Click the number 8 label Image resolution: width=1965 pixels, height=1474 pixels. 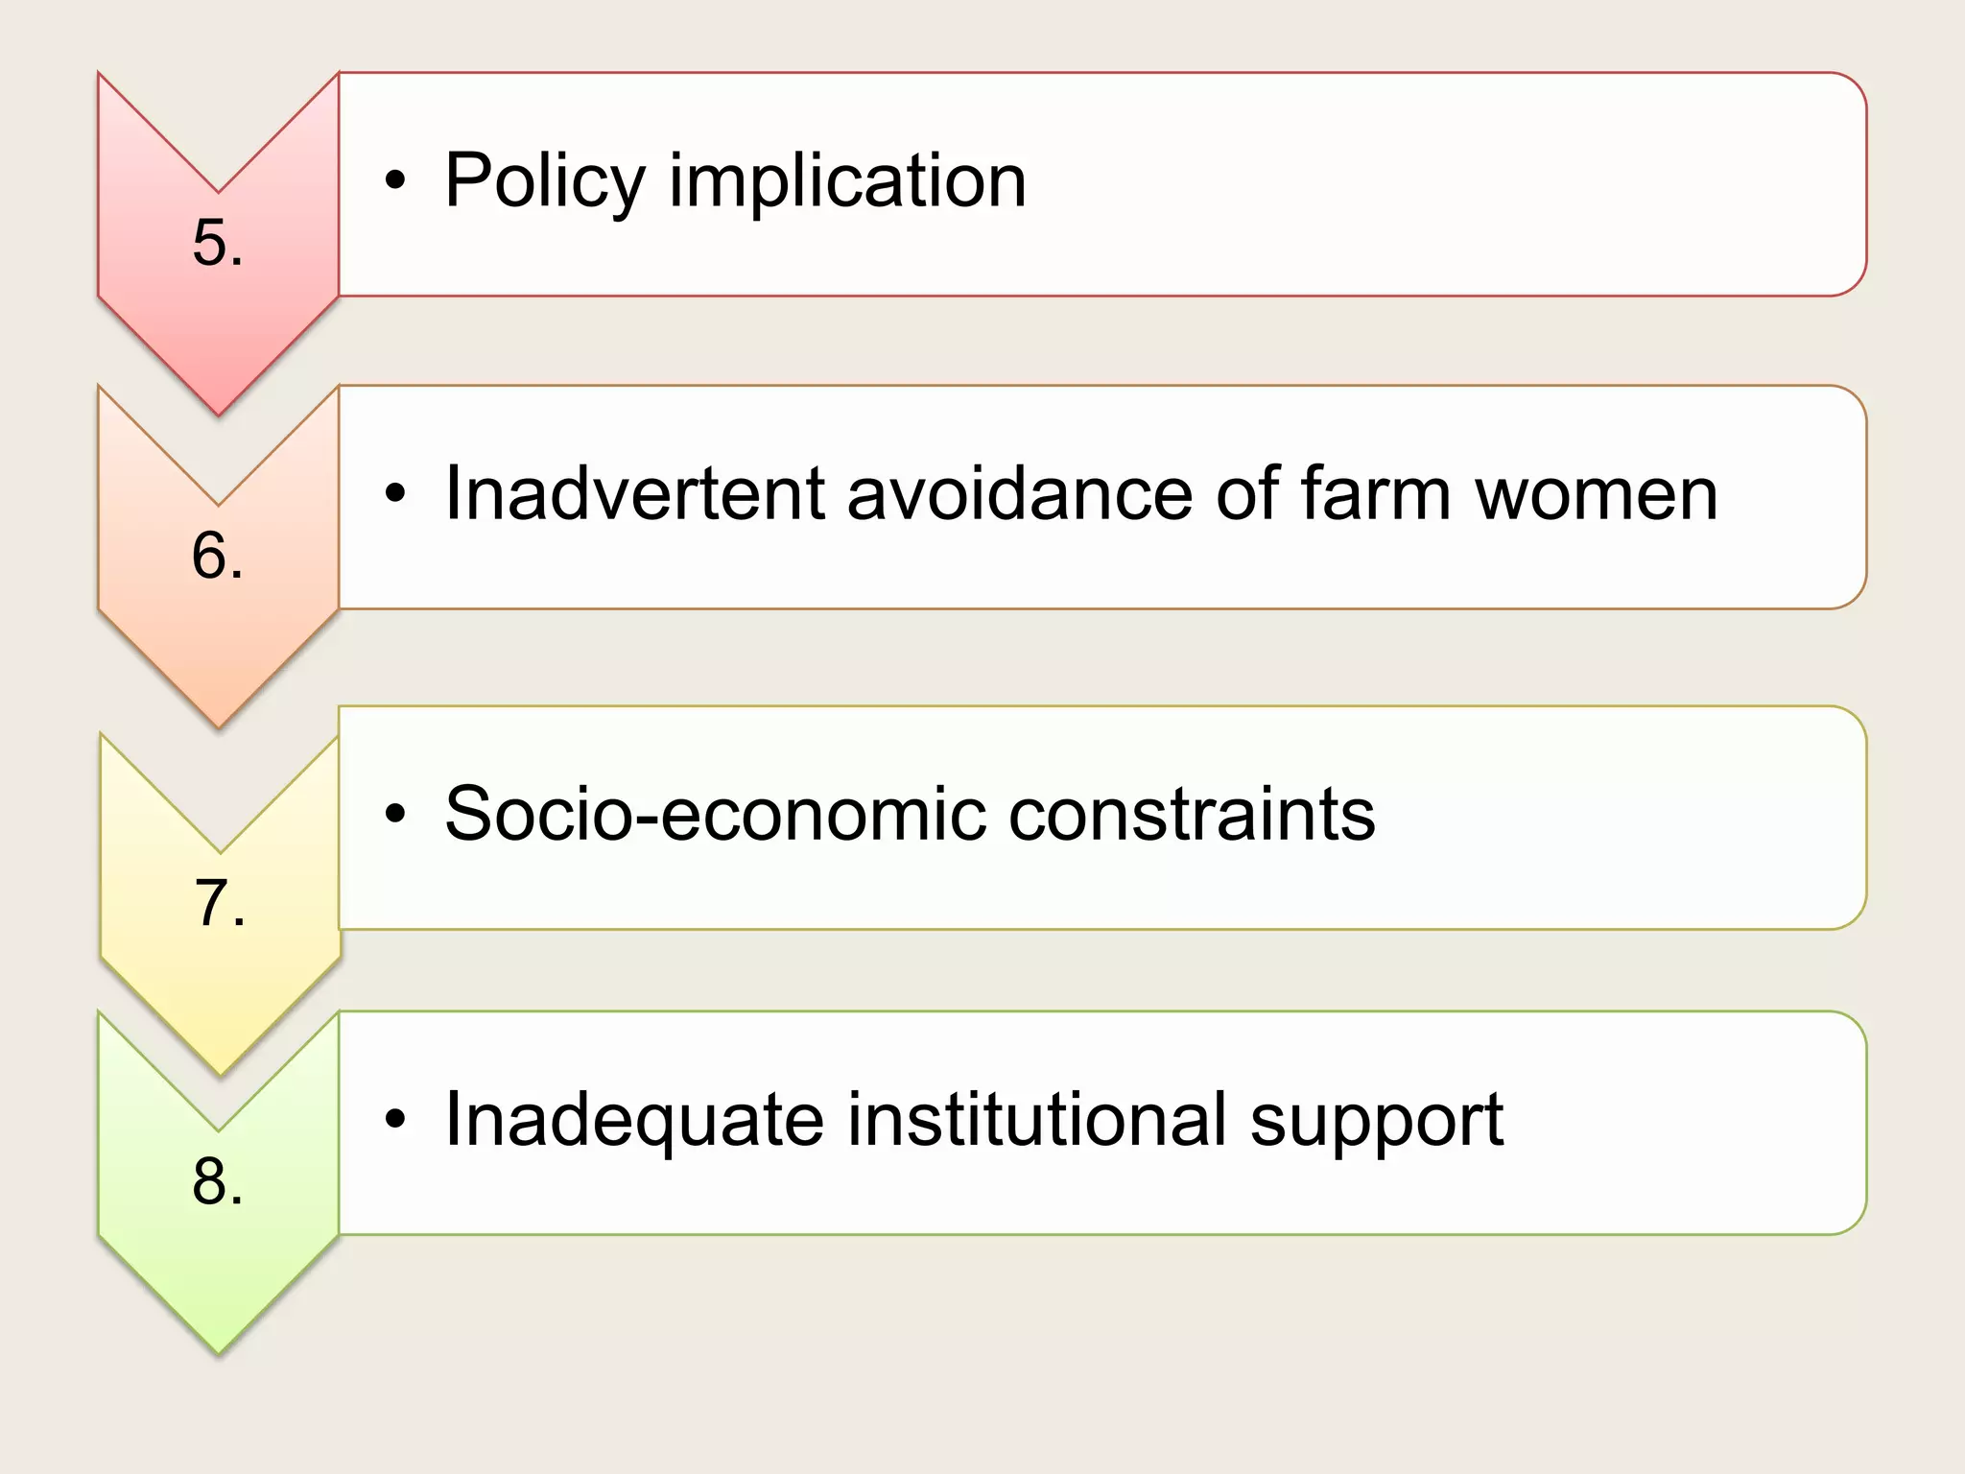point(218,1180)
